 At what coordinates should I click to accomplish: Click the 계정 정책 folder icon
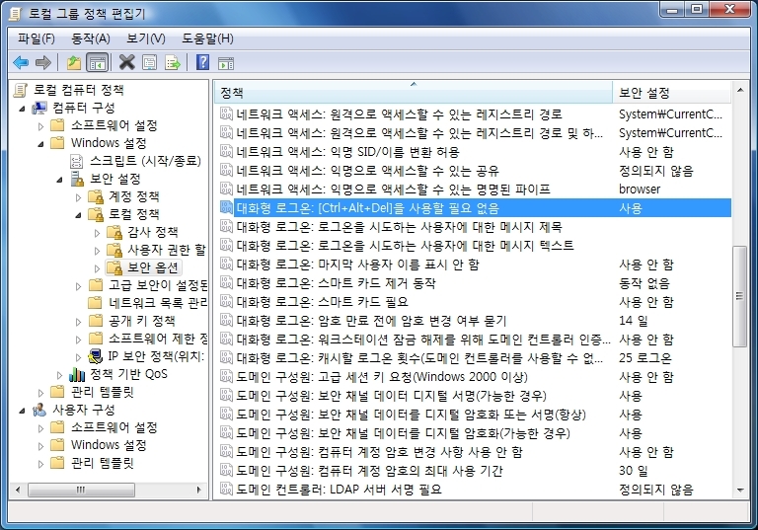coord(96,196)
